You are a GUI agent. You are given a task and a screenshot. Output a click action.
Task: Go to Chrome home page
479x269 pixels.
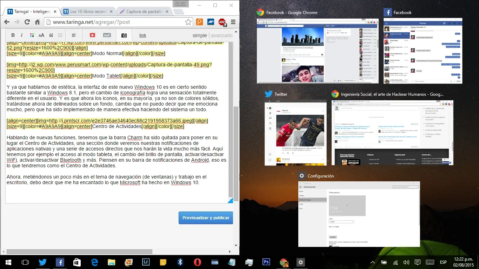click(37, 22)
